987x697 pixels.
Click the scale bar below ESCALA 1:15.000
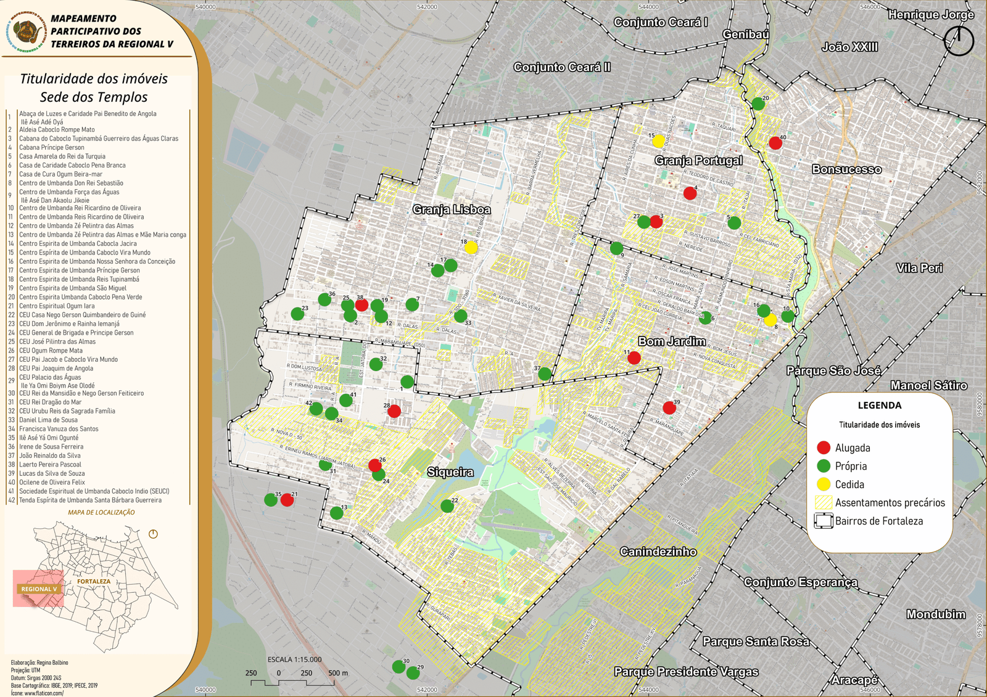(292, 683)
